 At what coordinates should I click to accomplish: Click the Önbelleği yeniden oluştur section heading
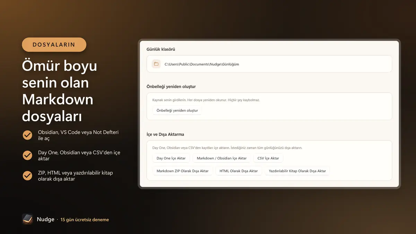click(171, 86)
